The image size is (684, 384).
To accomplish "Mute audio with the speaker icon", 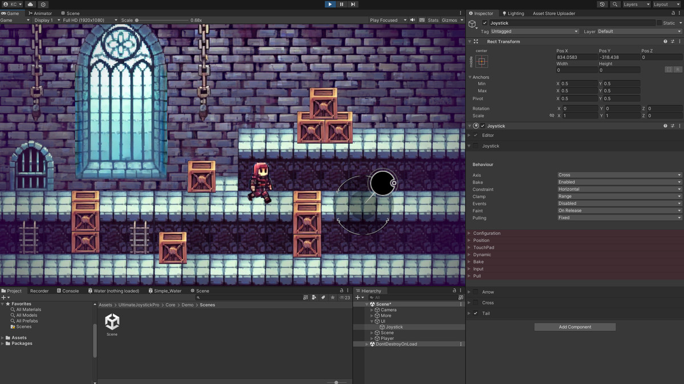I will coord(413,20).
